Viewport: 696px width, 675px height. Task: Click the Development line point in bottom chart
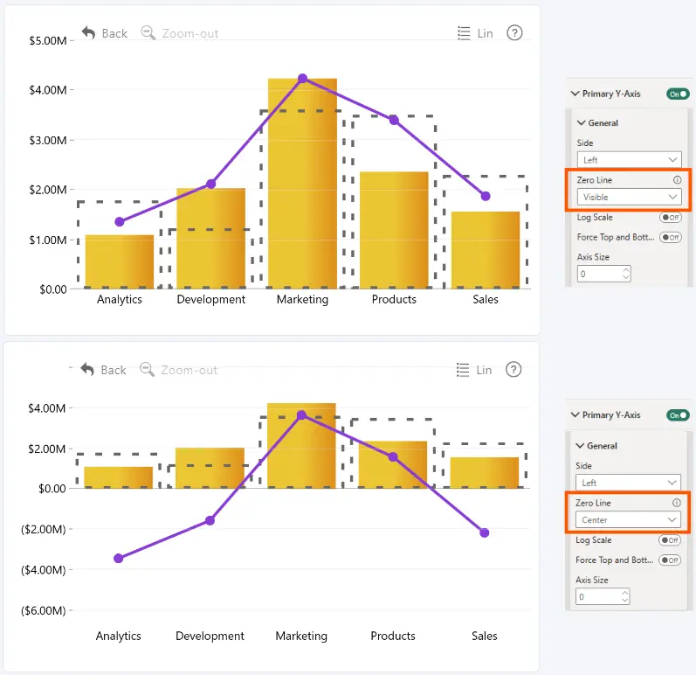coord(210,520)
